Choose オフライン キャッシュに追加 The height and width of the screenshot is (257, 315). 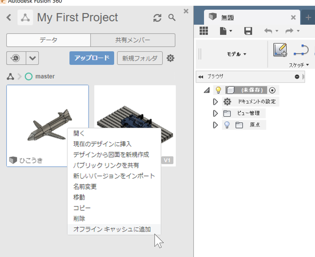[114, 229]
